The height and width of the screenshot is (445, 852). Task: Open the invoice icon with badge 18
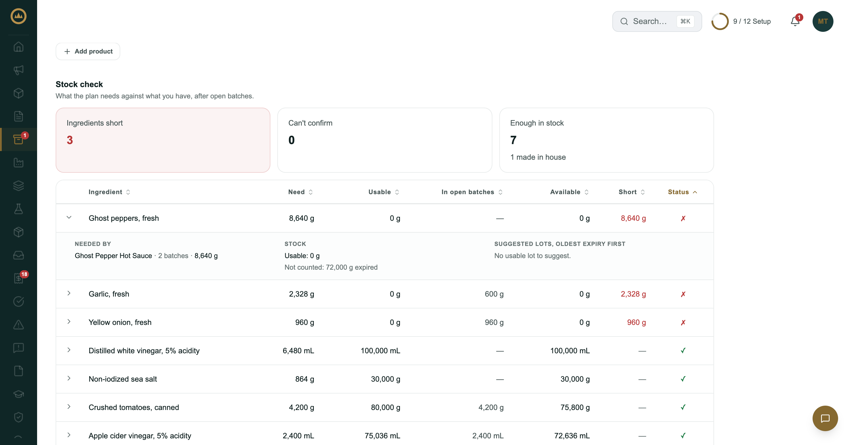(x=19, y=278)
